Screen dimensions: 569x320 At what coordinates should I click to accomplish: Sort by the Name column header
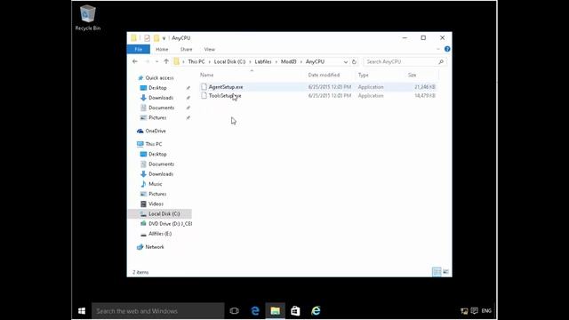click(207, 75)
